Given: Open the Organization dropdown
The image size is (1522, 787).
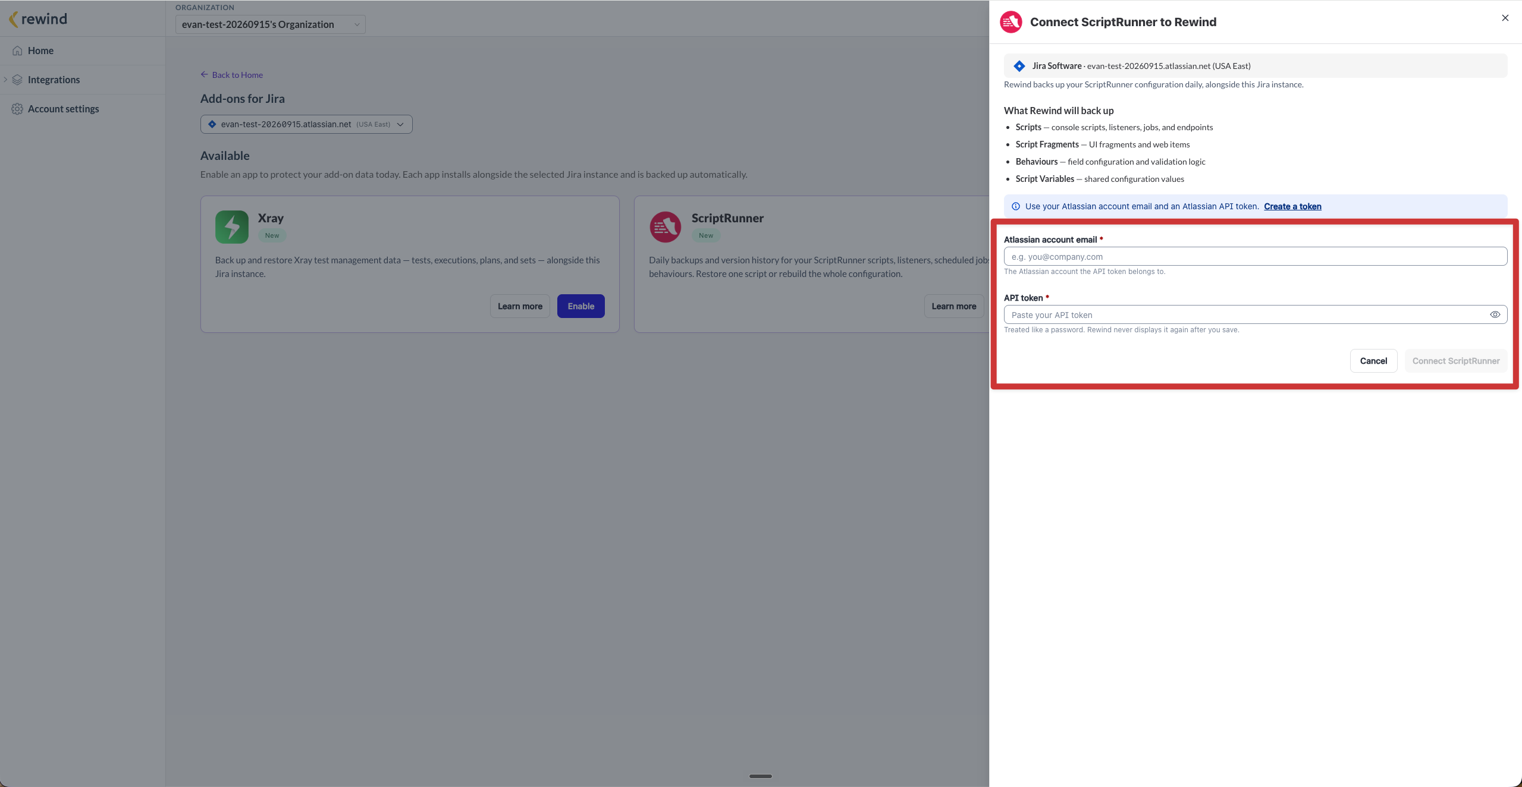Looking at the screenshot, I should point(270,24).
